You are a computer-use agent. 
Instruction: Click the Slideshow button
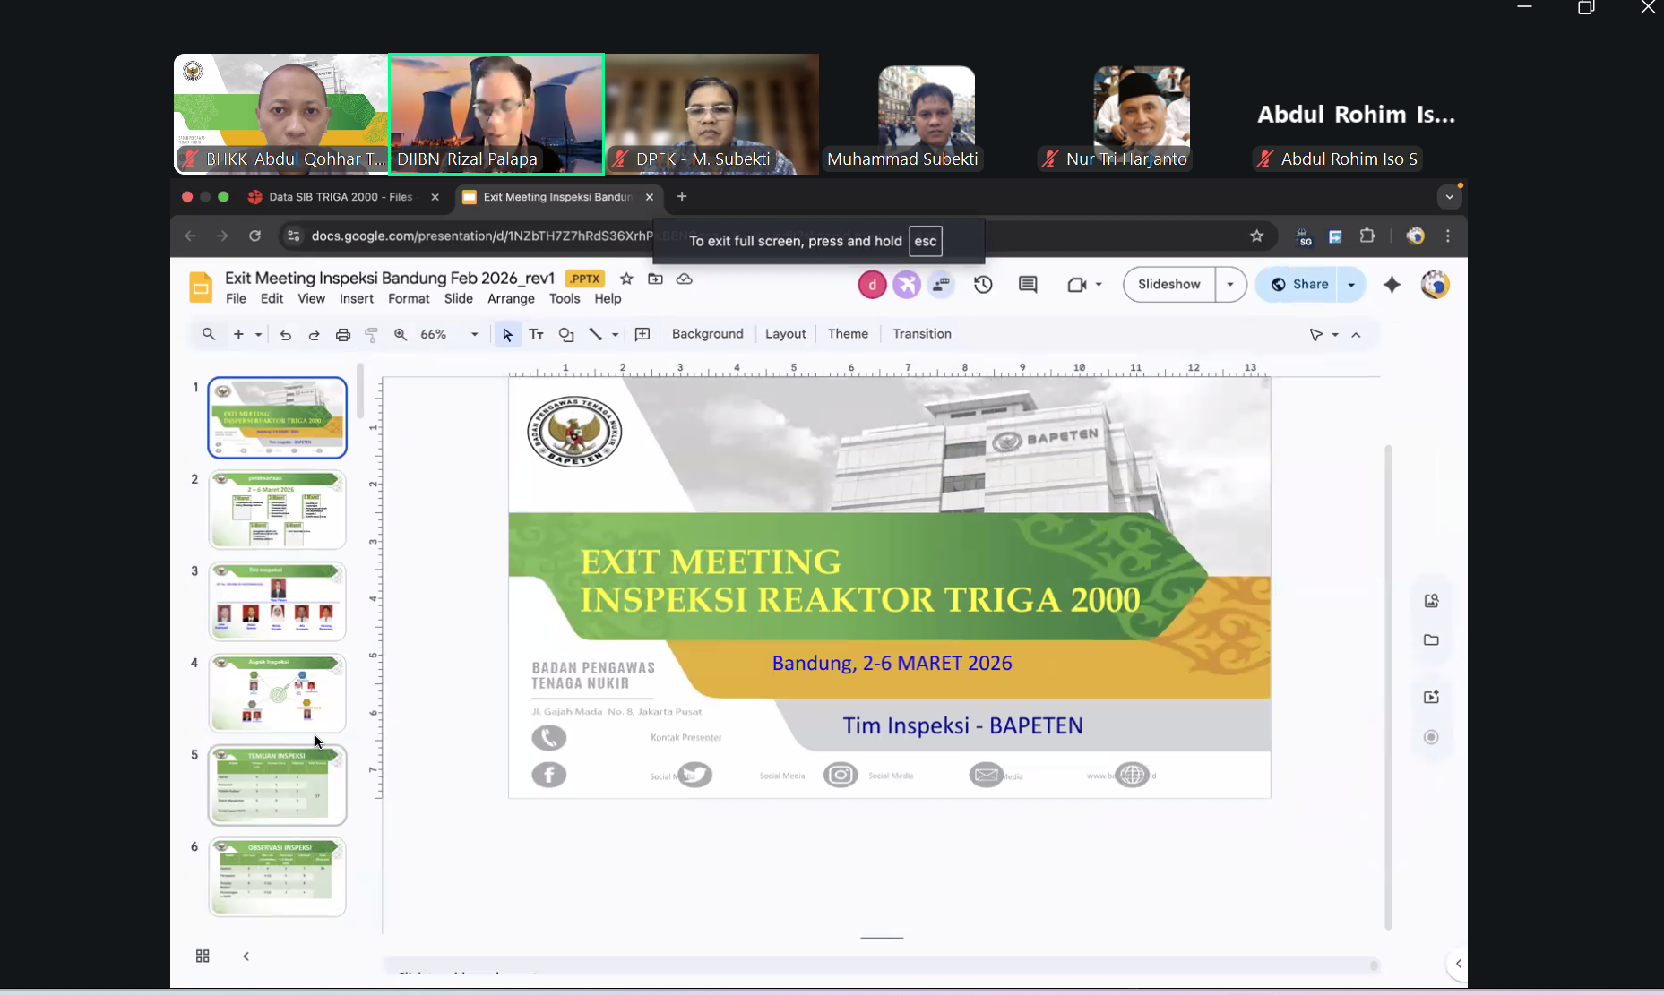(x=1168, y=285)
